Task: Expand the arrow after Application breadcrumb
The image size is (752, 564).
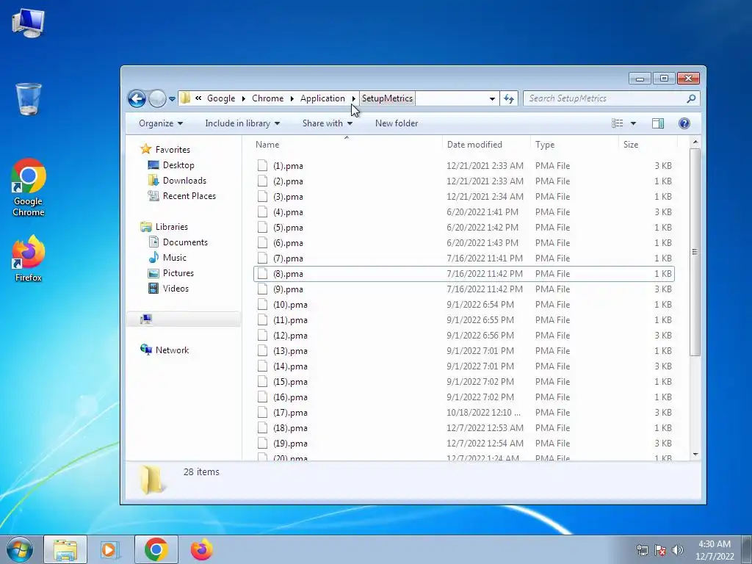Action: [353, 98]
